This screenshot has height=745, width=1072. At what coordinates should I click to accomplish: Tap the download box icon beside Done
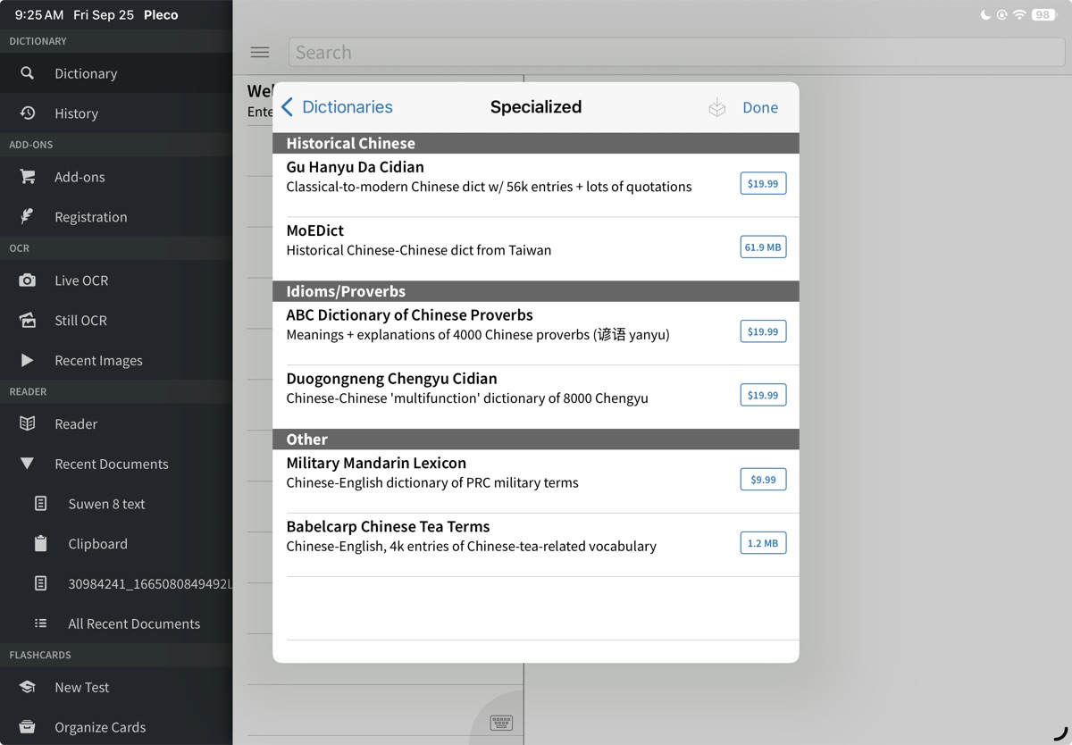point(717,107)
